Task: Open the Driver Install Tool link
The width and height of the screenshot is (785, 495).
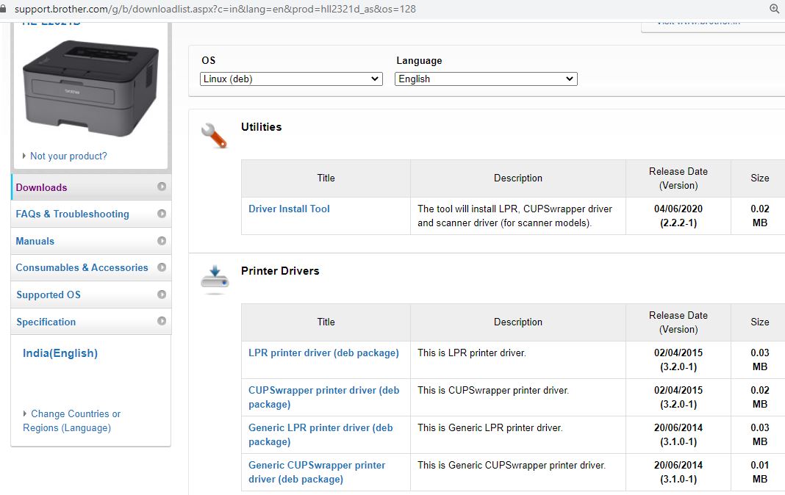Action: click(x=289, y=209)
